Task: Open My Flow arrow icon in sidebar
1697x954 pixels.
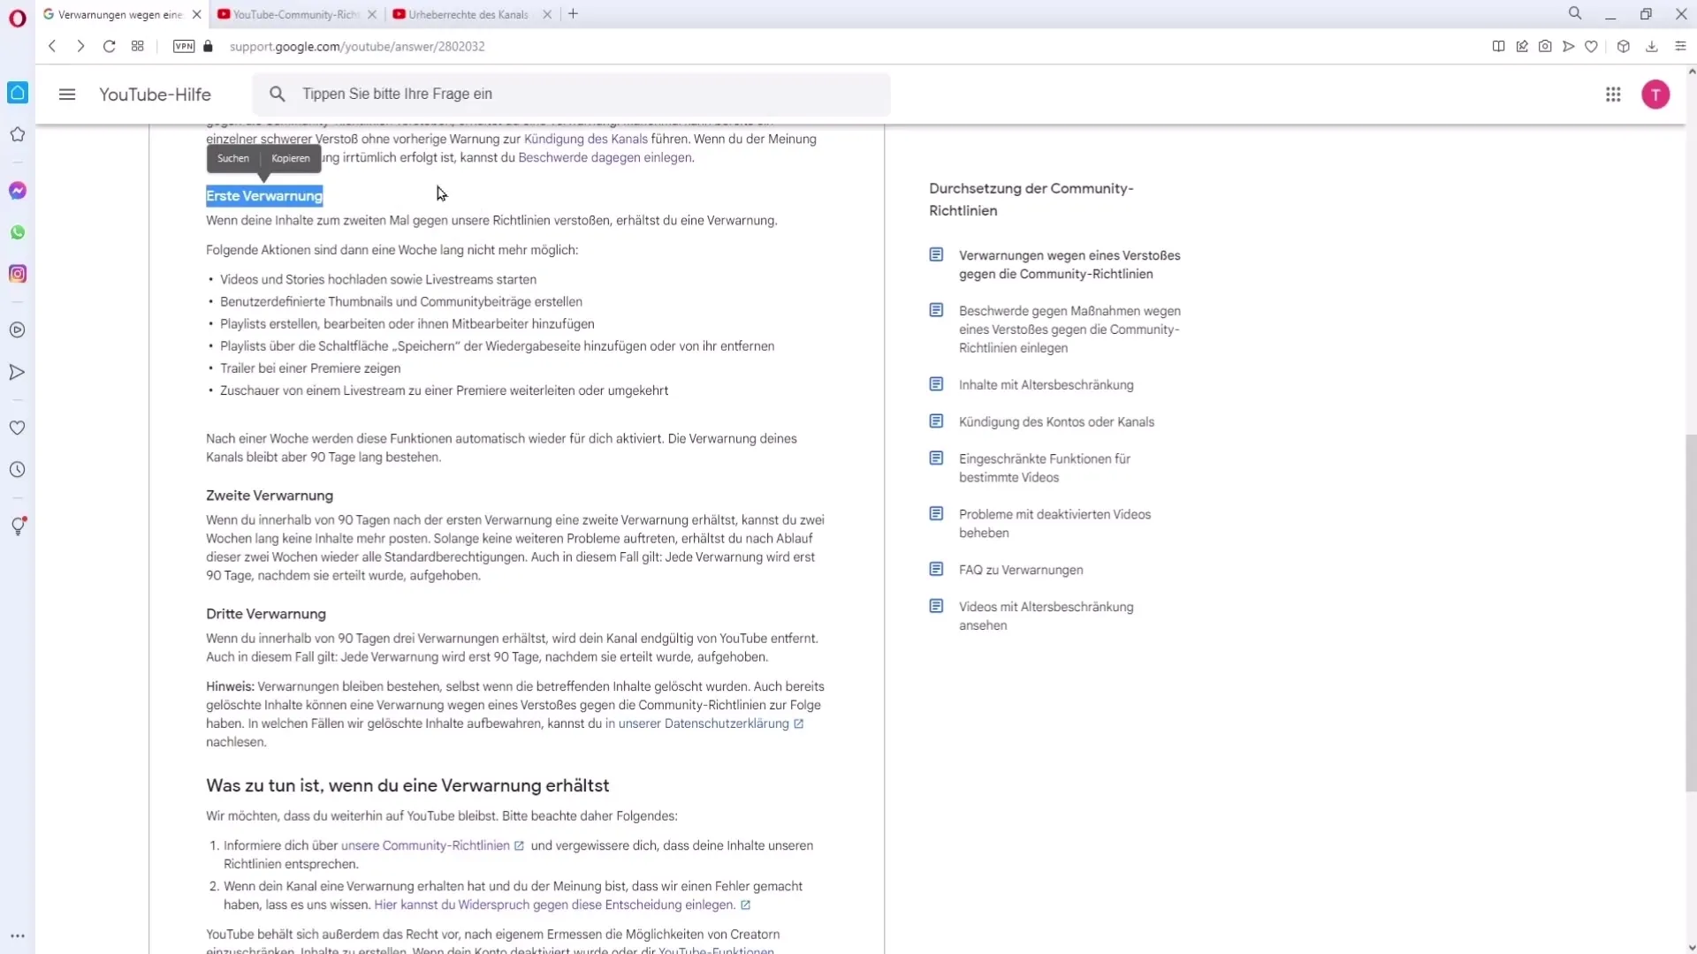Action: [x=18, y=372]
